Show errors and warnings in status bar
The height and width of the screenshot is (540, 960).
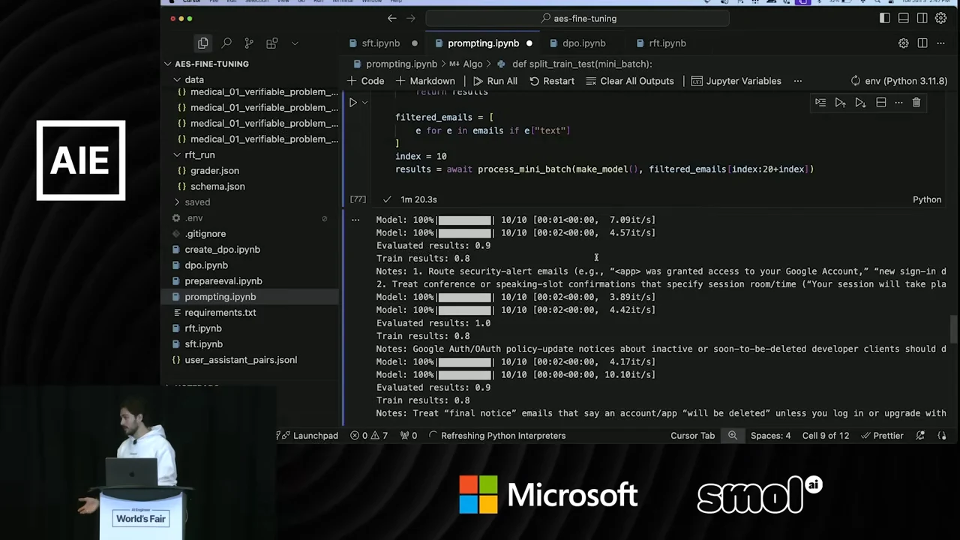pos(369,436)
